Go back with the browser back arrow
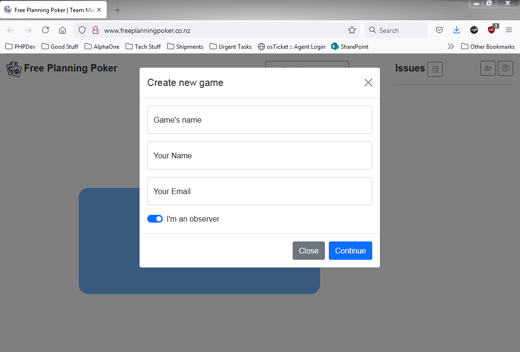The height and width of the screenshot is (352, 520). point(11,30)
